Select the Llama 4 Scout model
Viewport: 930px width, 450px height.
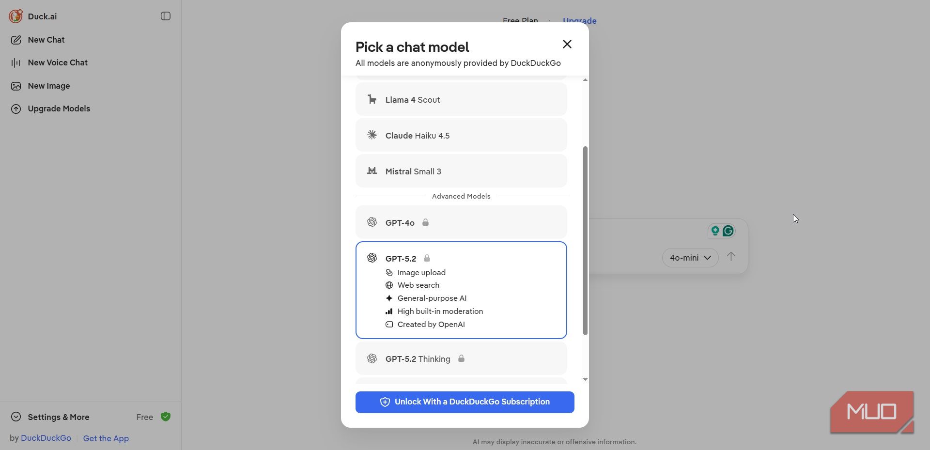click(x=461, y=99)
